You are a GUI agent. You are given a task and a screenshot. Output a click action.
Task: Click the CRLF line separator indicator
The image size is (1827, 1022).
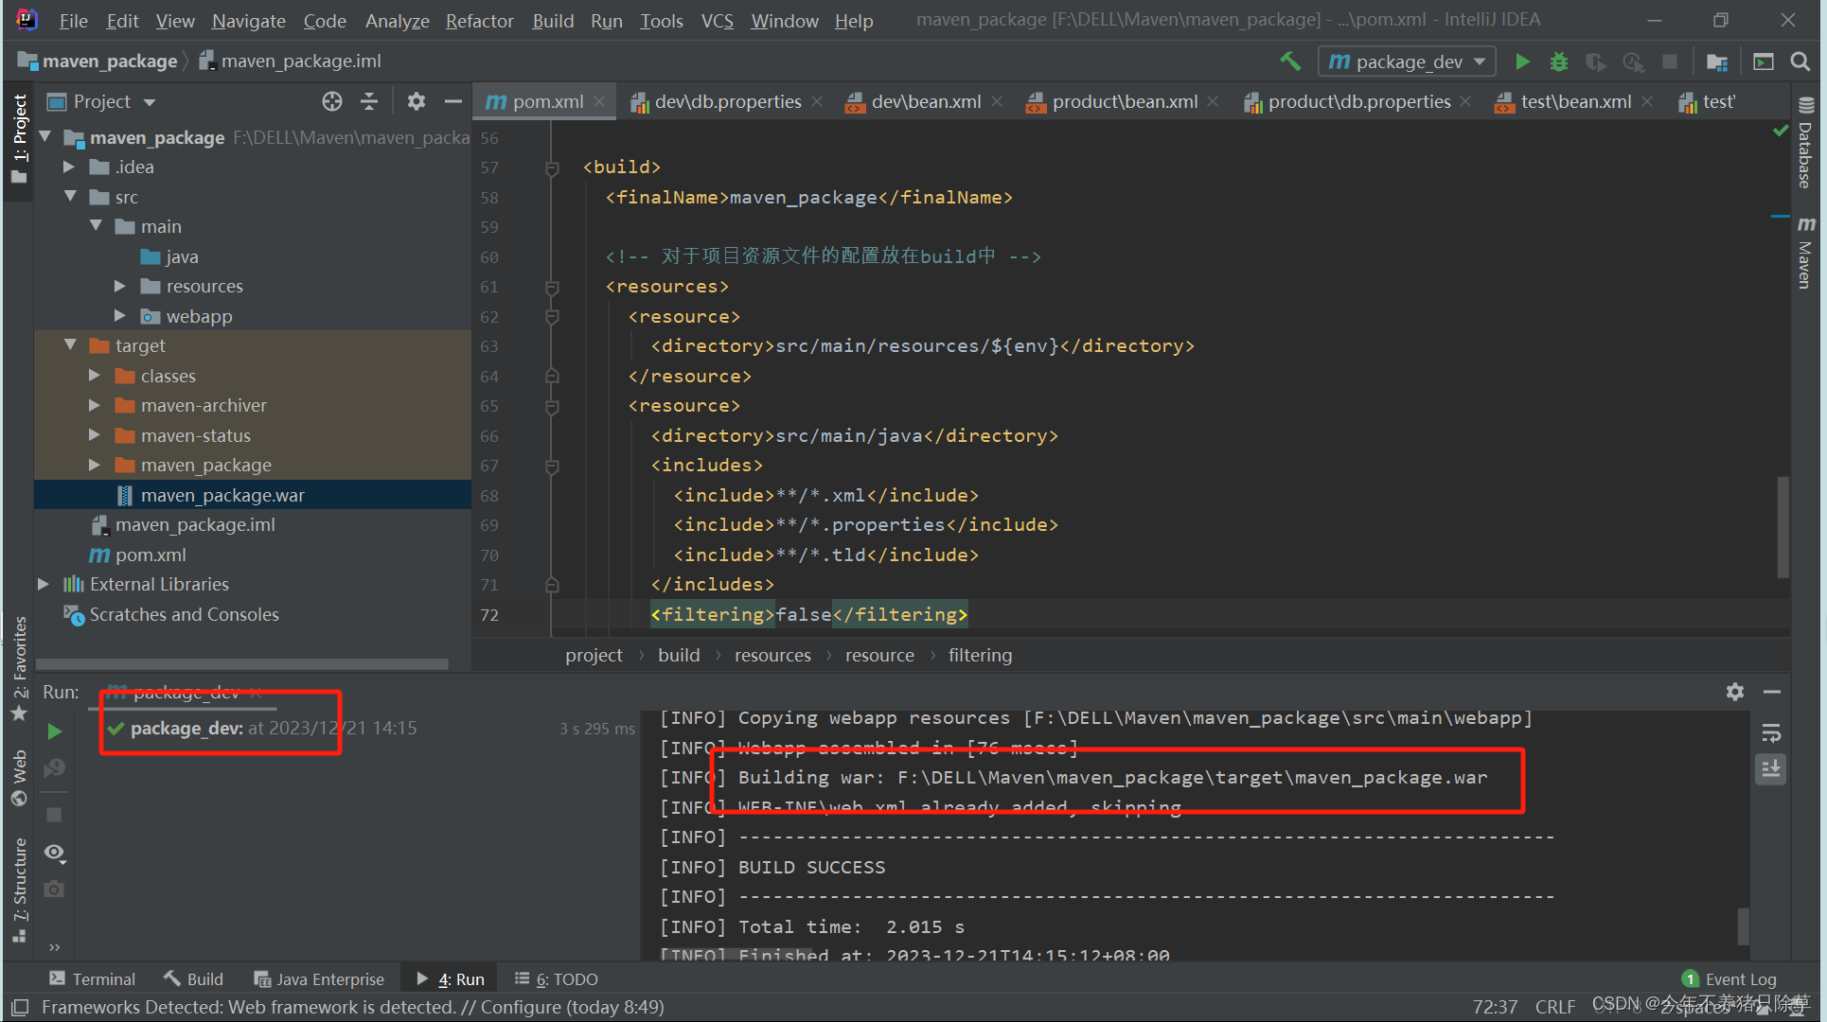pos(1555,1008)
